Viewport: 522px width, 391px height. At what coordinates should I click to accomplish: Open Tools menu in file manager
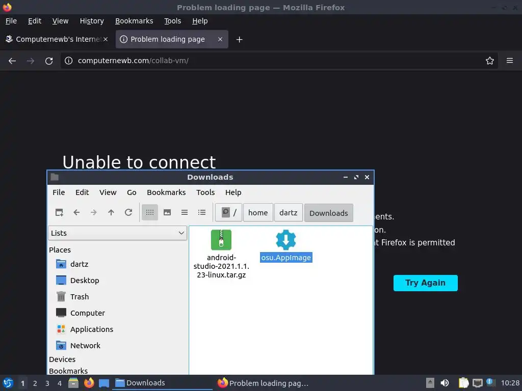coord(205,192)
